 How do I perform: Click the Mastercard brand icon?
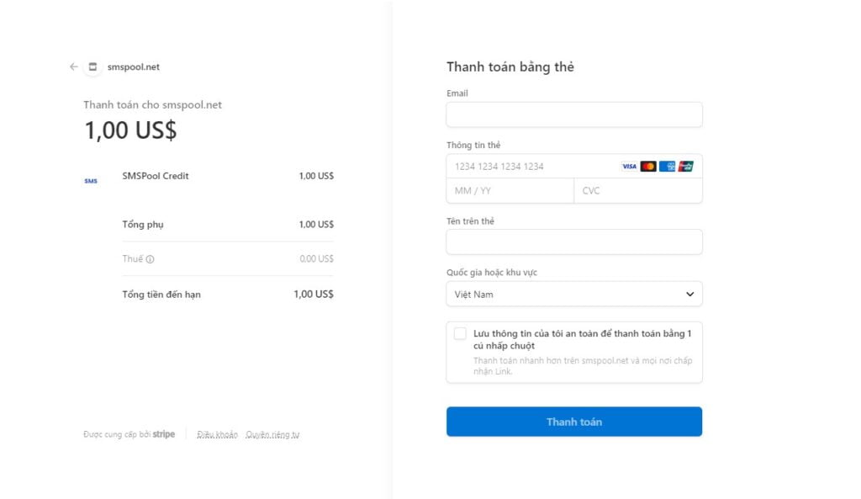click(x=648, y=167)
